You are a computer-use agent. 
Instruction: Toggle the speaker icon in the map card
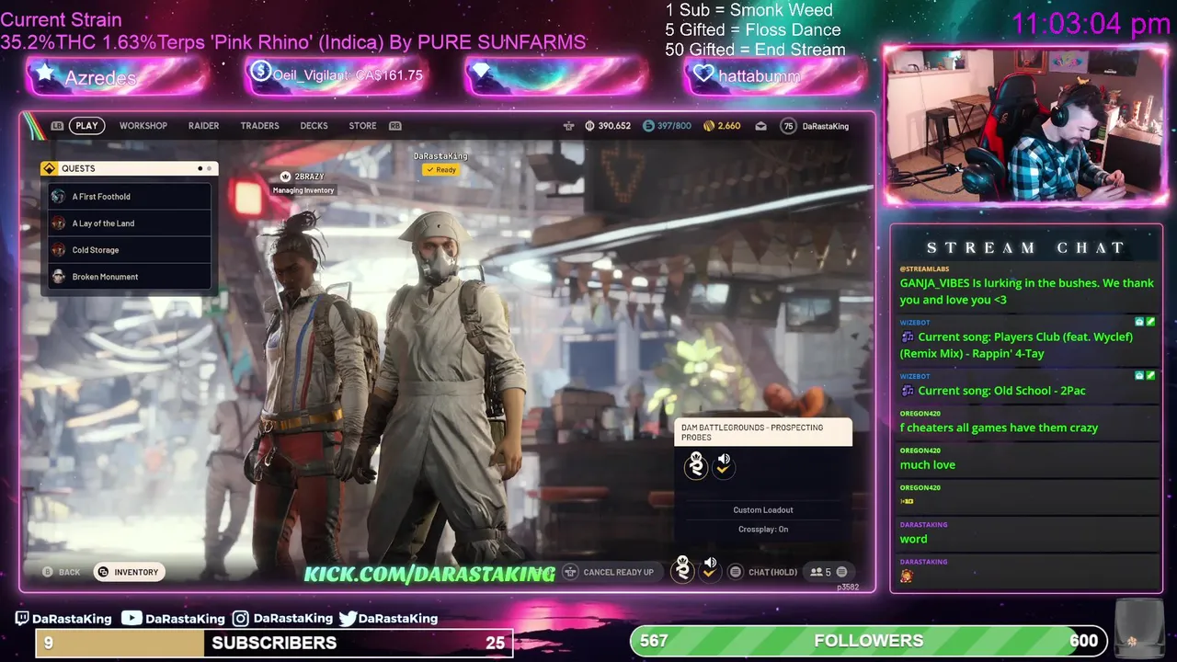pos(724,464)
